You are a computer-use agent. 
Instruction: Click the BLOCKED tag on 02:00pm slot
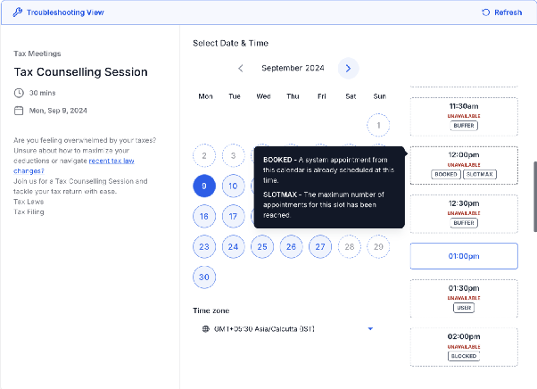[x=464, y=356]
